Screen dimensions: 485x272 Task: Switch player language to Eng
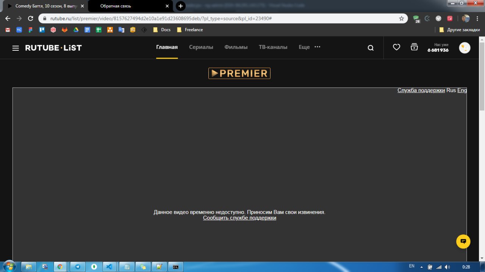click(462, 90)
